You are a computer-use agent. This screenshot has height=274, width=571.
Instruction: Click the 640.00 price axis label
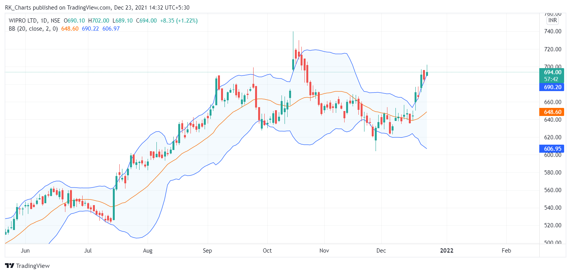pyautogui.click(x=553, y=119)
